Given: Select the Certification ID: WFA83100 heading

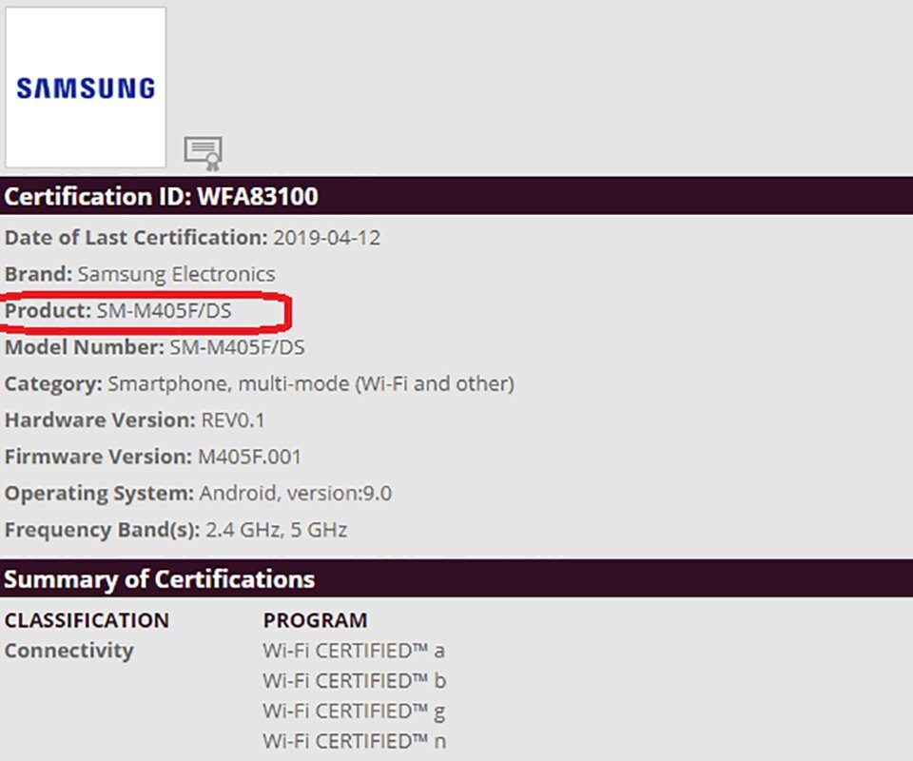Looking at the screenshot, I should [x=162, y=196].
